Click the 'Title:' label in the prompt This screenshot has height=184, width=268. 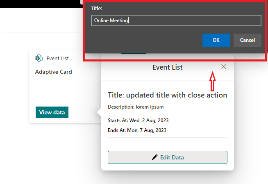click(96, 8)
